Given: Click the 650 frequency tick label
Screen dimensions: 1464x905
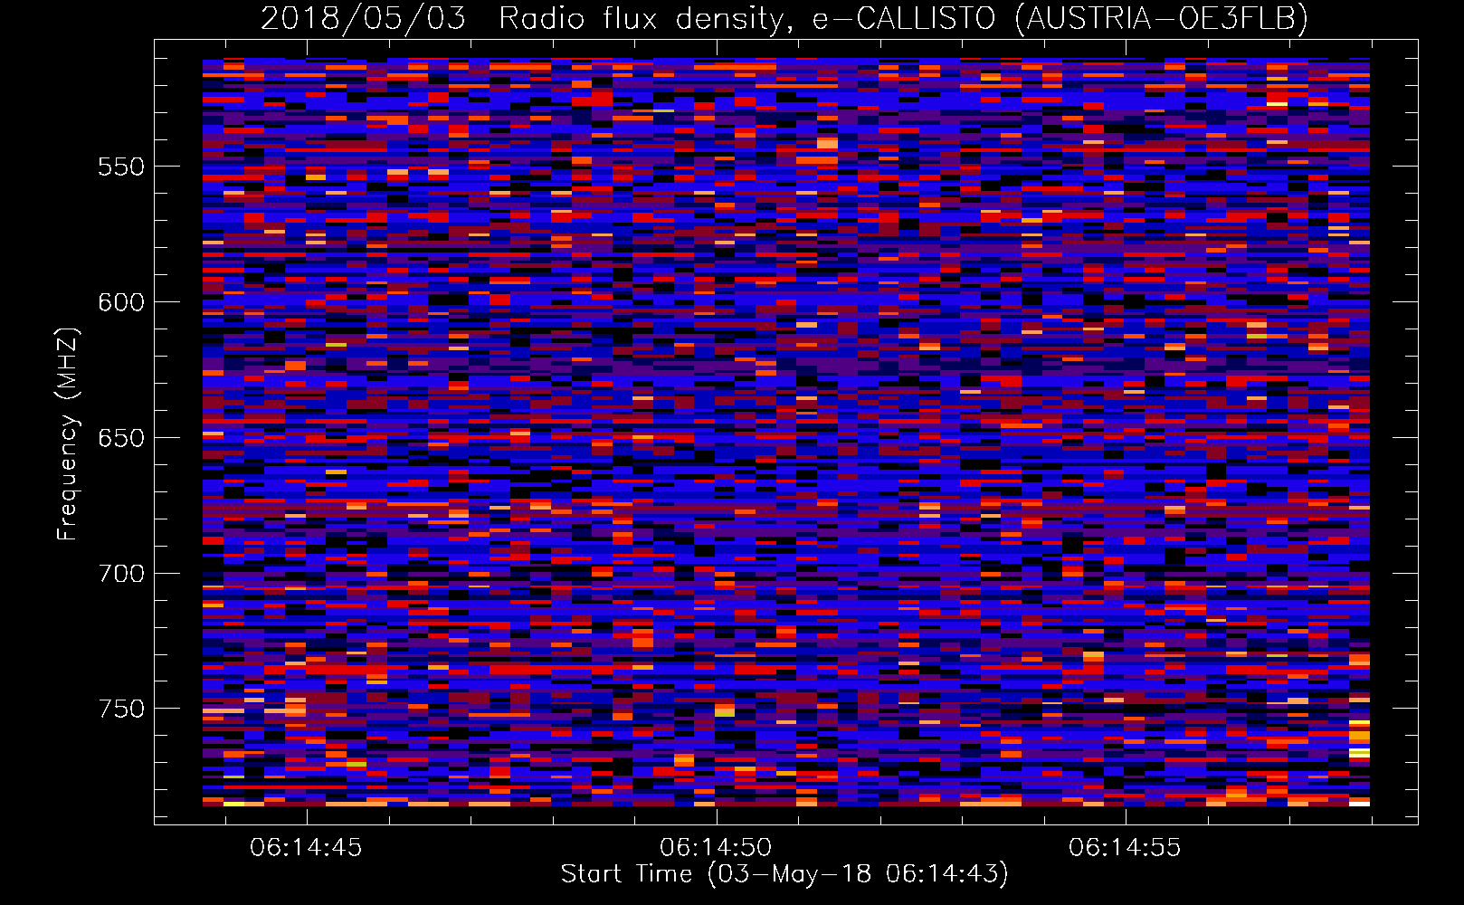Looking at the screenshot, I should tap(121, 438).
